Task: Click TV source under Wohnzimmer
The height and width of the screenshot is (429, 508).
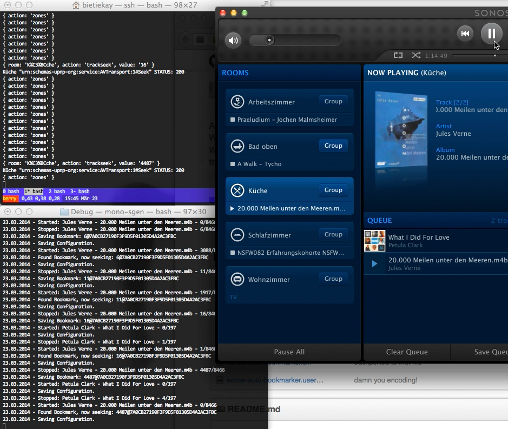Action: click(233, 297)
